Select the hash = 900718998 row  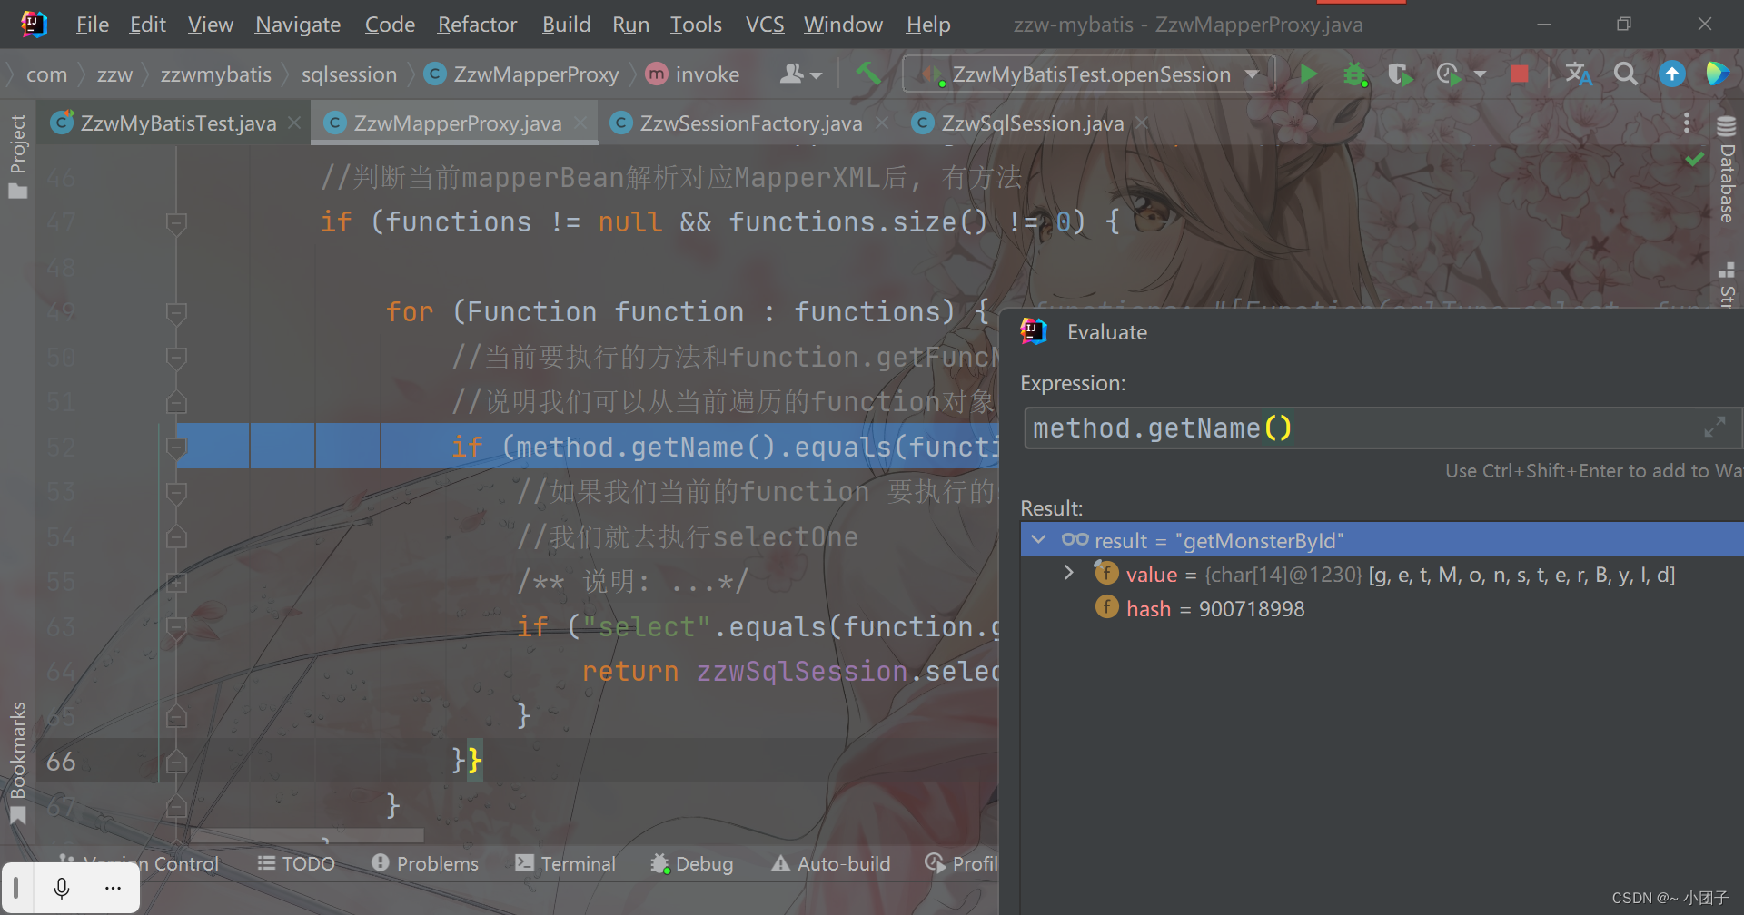click(x=1381, y=608)
